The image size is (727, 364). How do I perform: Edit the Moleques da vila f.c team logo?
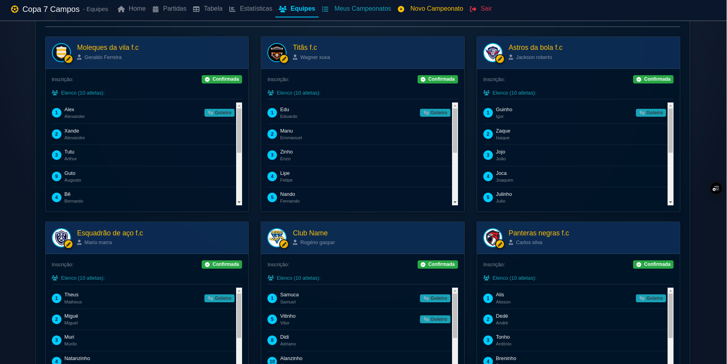(x=69, y=59)
